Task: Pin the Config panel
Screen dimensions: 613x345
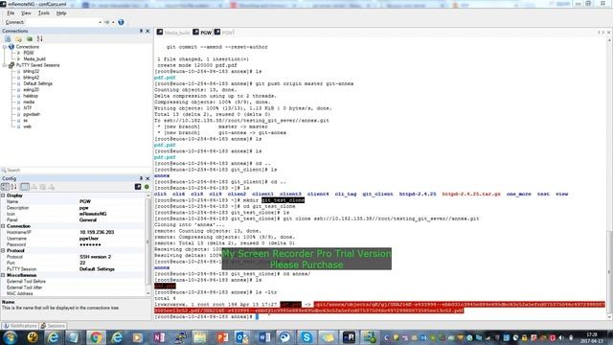Action: point(141,178)
